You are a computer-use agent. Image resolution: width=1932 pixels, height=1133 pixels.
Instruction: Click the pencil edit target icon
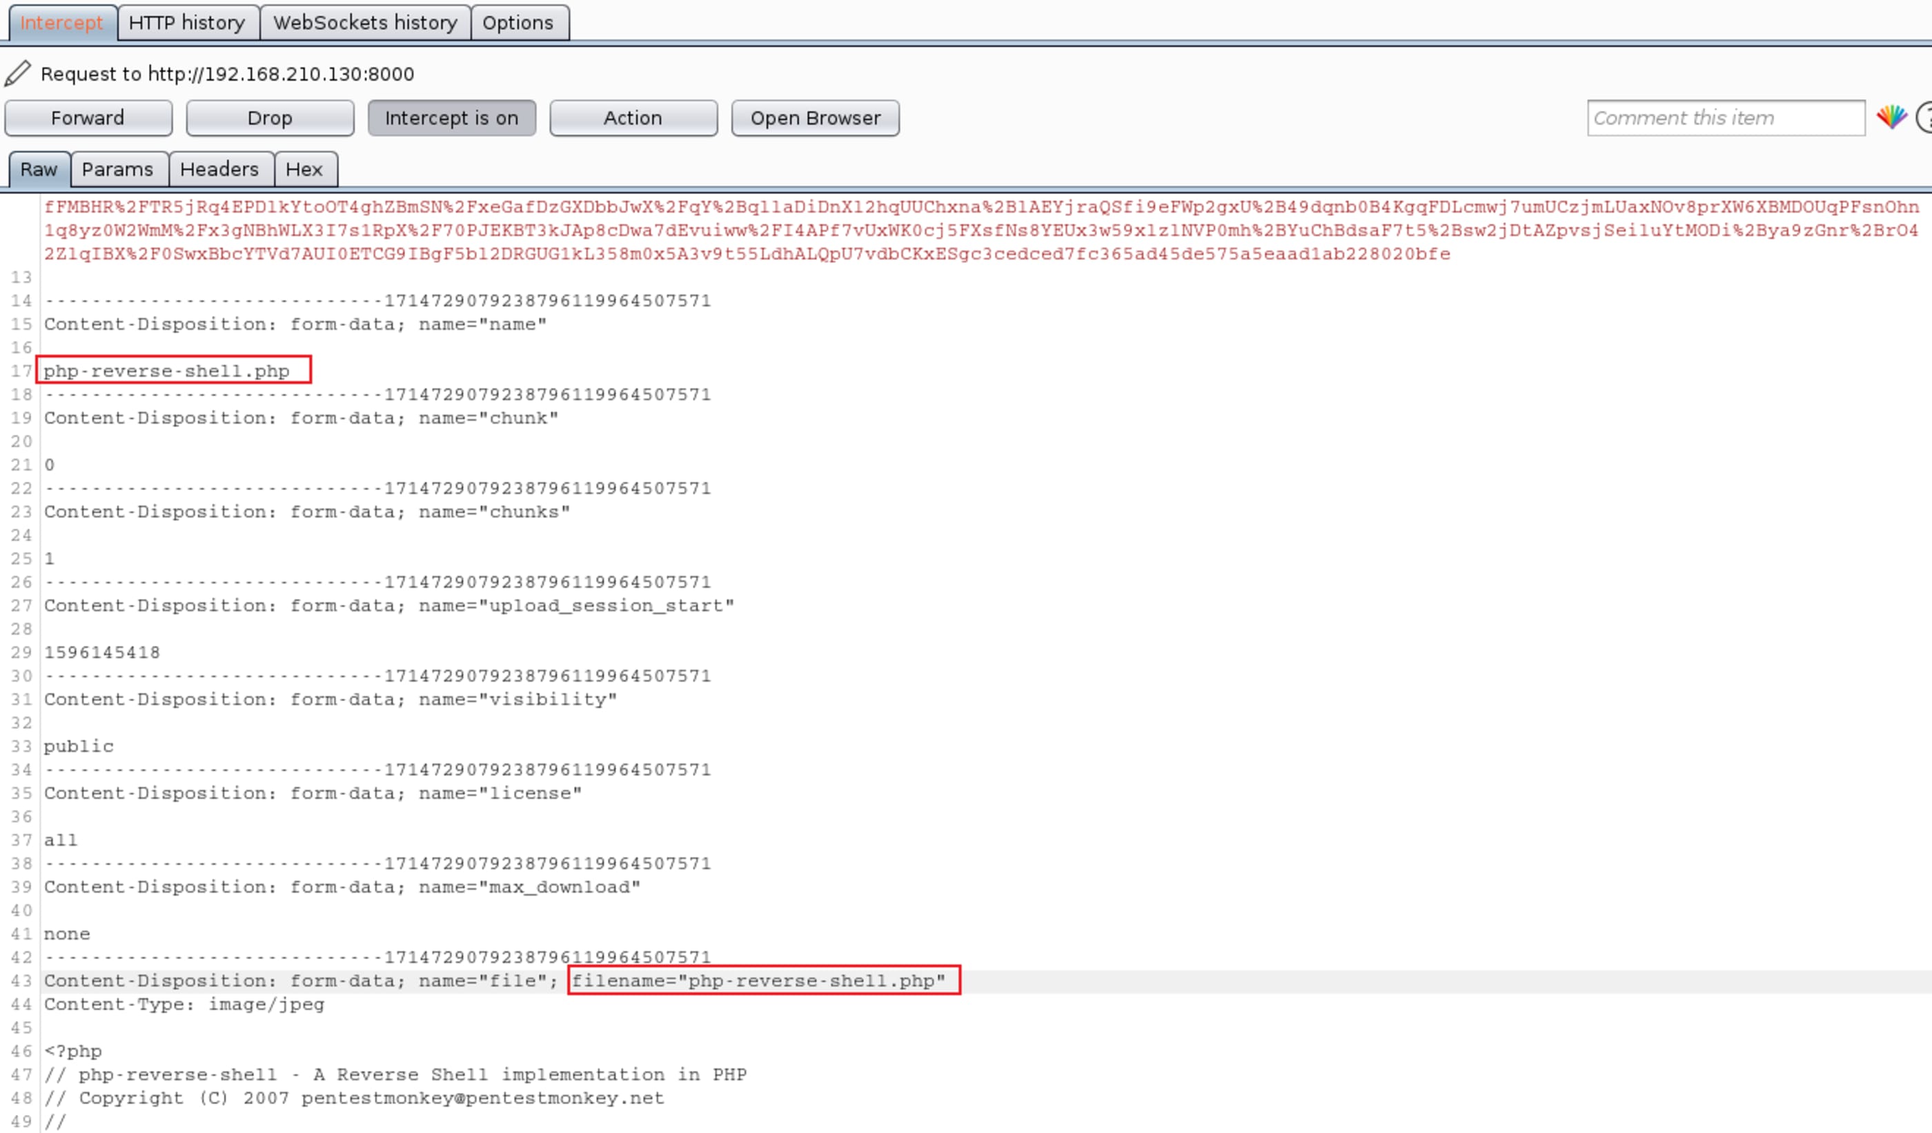click(x=17, y=74)
